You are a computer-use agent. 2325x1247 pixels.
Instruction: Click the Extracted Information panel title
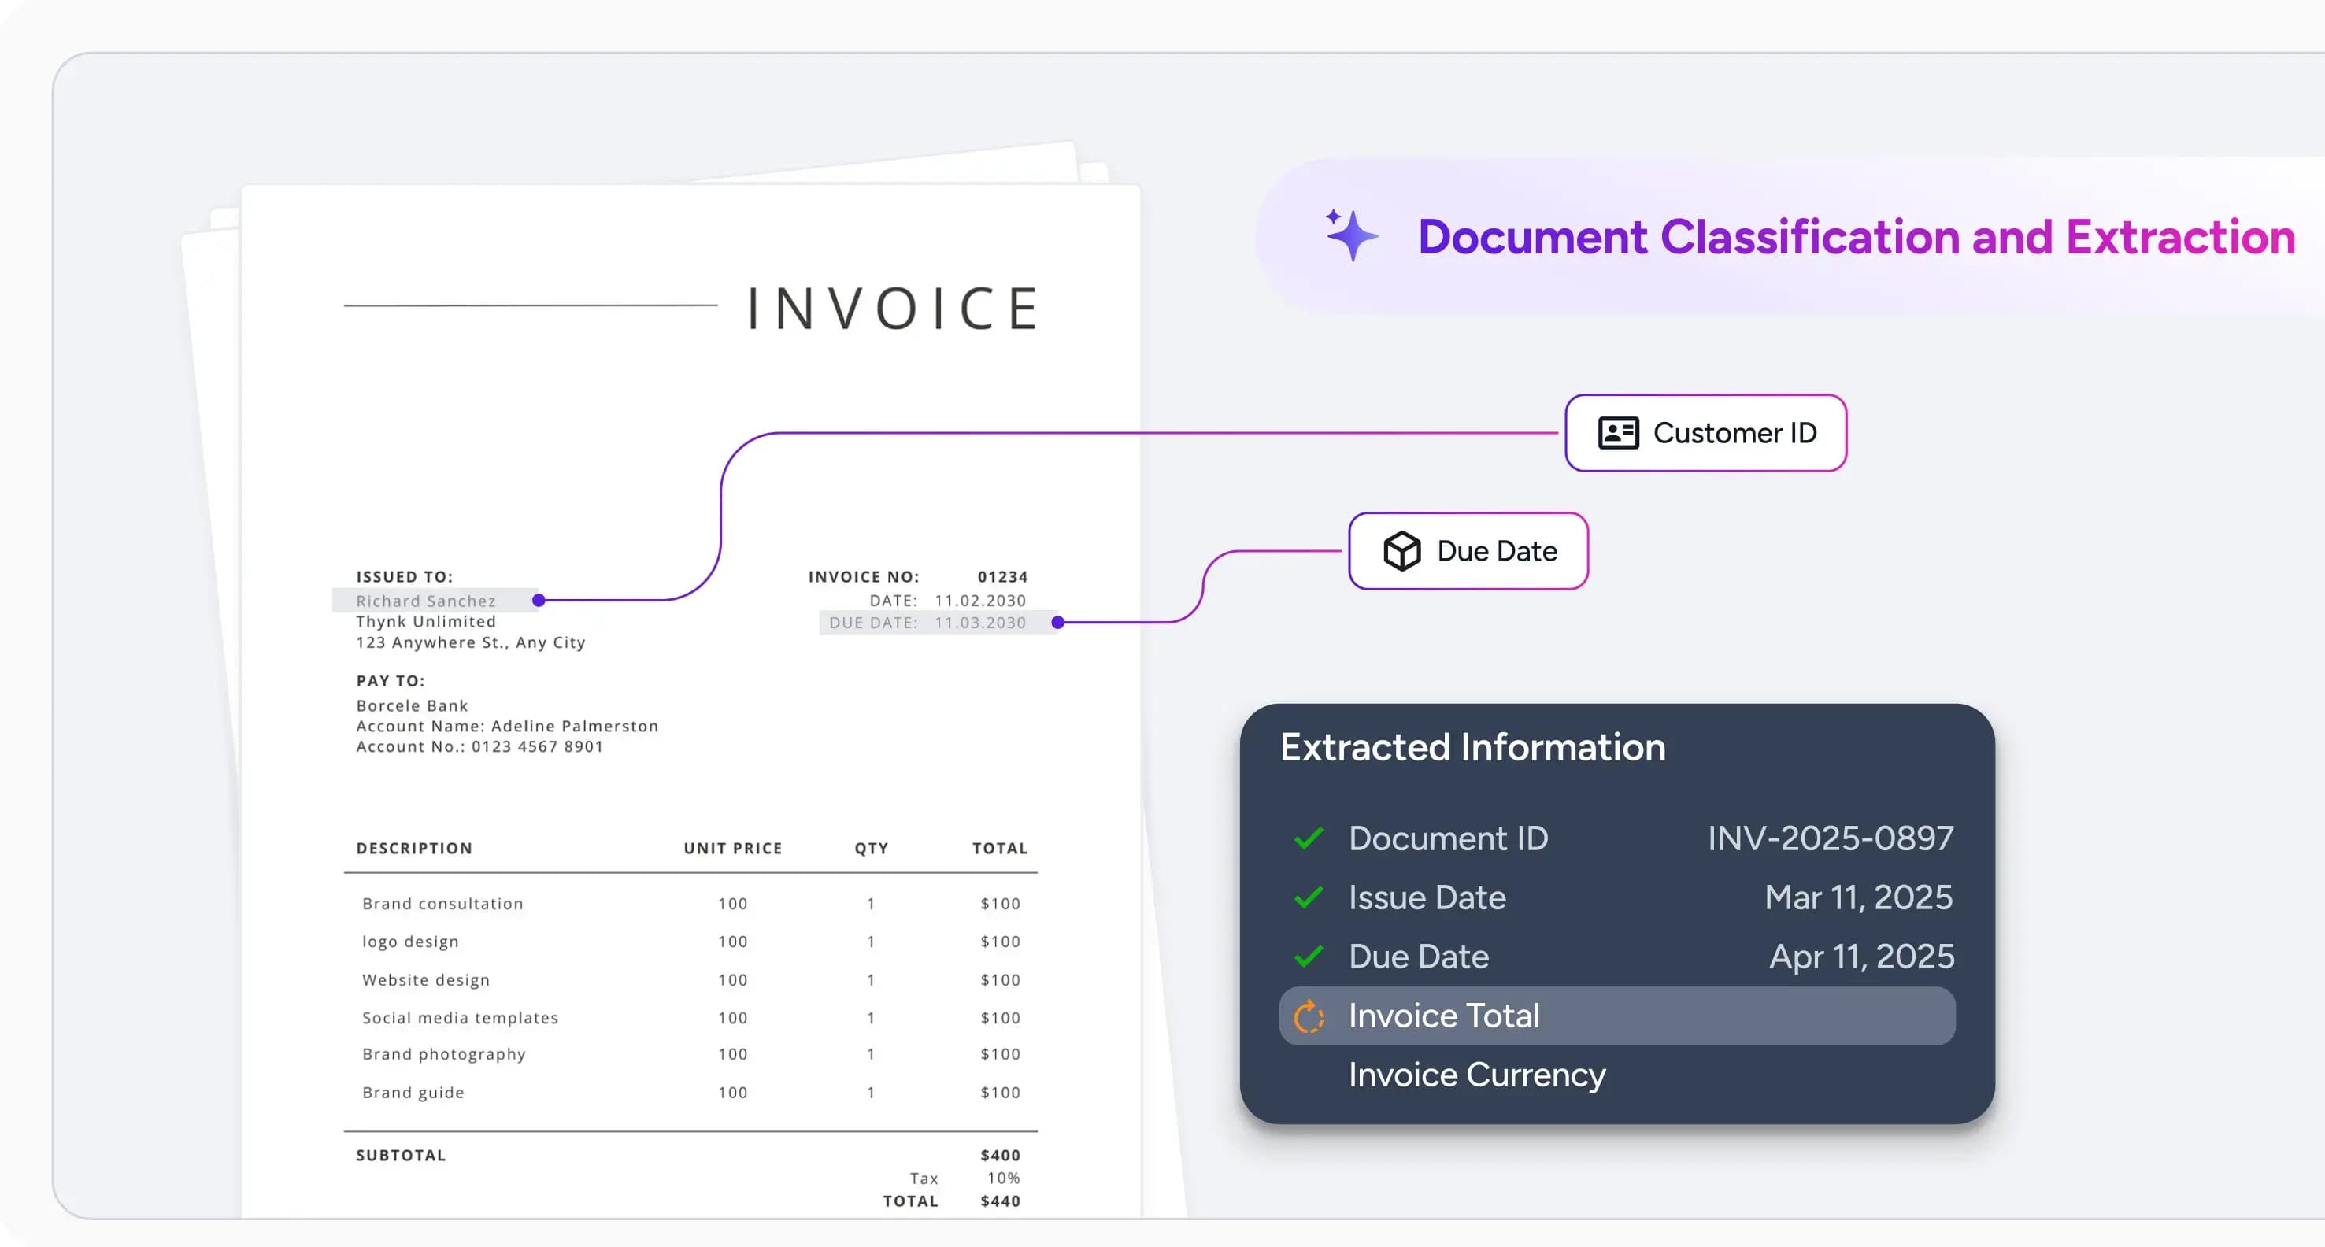click(1472, 747)
